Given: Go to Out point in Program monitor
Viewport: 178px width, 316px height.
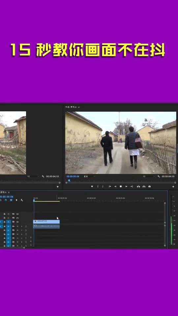Looking at the screenshot, I should [132, 186].
